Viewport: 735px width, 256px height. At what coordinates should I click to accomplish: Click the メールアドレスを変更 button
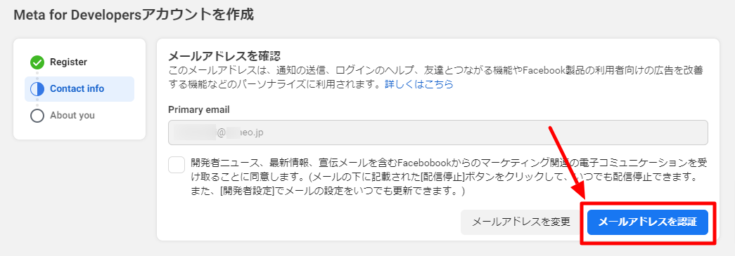[520, 222]
